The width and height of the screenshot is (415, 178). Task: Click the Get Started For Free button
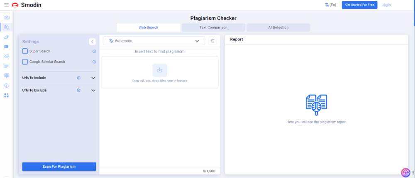359,5
